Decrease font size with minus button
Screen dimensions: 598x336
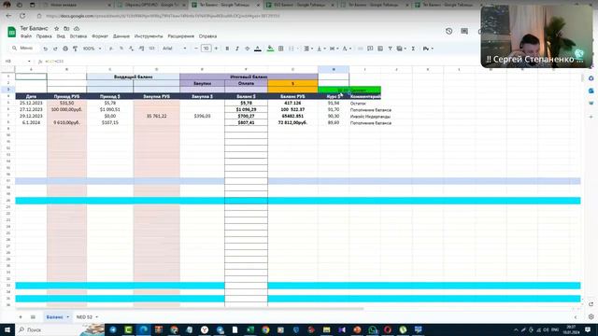pyautogui.click(x=196, y=49)
